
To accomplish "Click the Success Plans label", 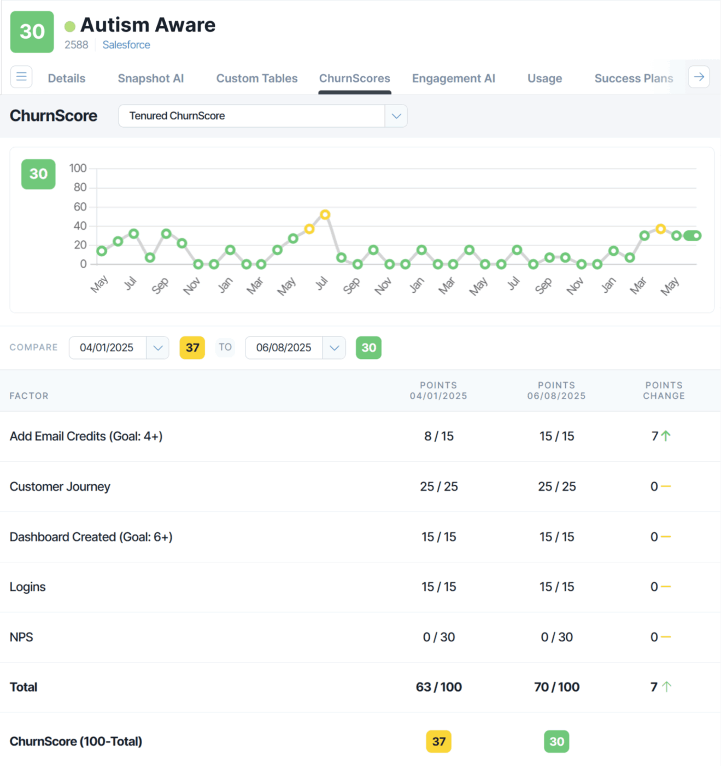I will 634,78.
